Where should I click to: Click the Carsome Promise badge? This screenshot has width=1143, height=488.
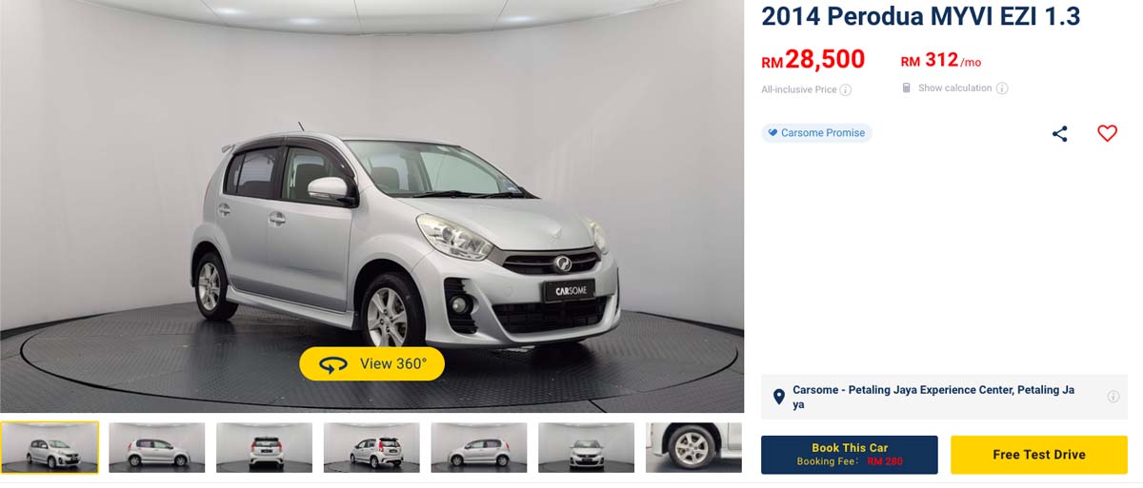click(816, 133)
